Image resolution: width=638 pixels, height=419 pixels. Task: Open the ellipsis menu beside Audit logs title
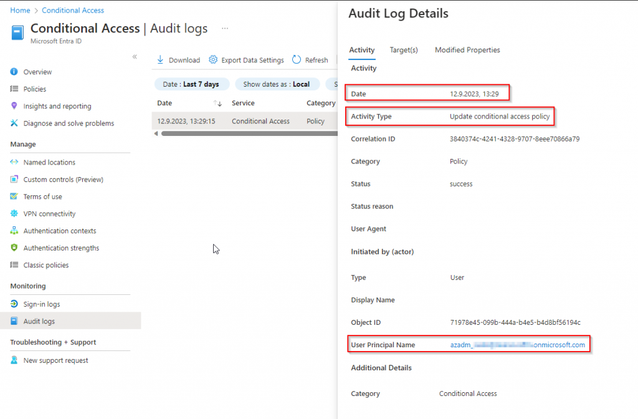click(x=225, y=29)
